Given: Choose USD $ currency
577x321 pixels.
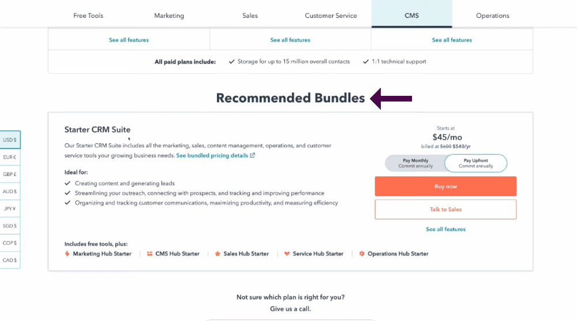Looking at the screenshot, I should [x=10, y=140].
